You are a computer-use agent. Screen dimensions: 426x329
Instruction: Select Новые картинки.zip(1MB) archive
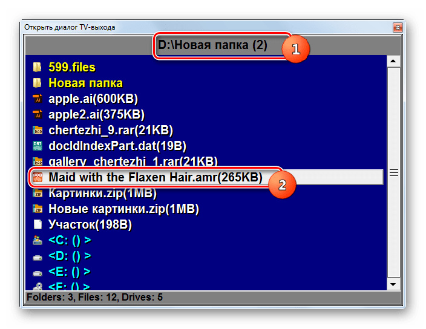pyautogui.click(x=123, y=209)
